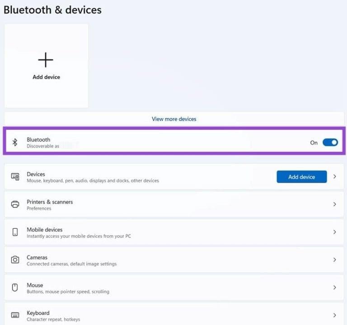Screen dimensions: 347x325
Task: Click the Bluetooth & devices page heading
Action: (52, 9)
